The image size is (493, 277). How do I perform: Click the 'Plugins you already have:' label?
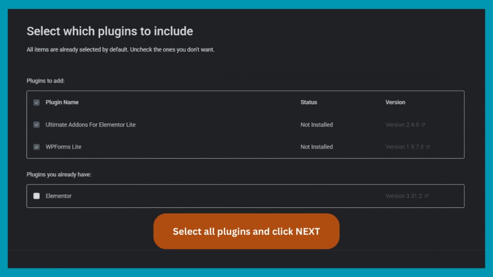click(59, 175)
